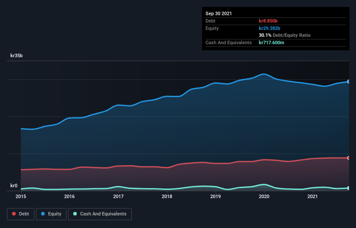This screenshot has height=228, width=356.
Task: Click the 2020 x-axis label
Action: [264, 196]
